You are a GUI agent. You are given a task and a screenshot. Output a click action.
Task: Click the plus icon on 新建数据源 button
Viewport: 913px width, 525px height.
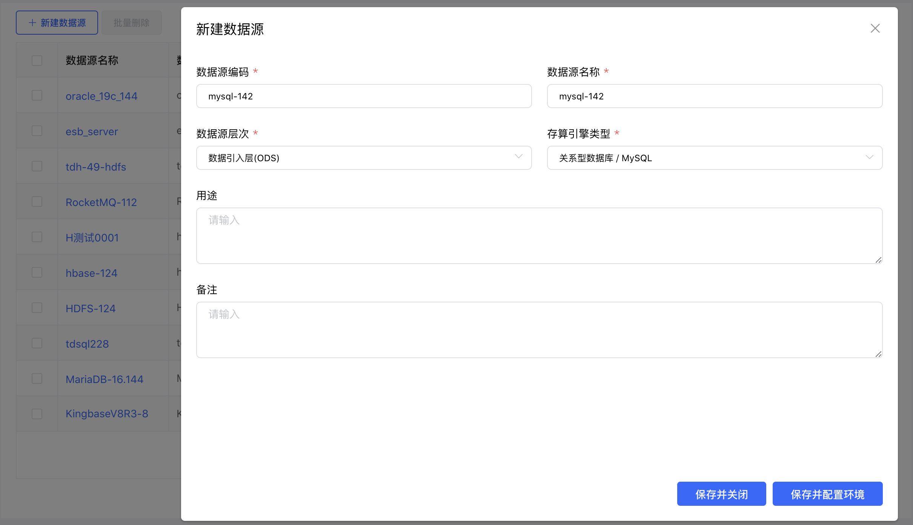coord(32,23)
